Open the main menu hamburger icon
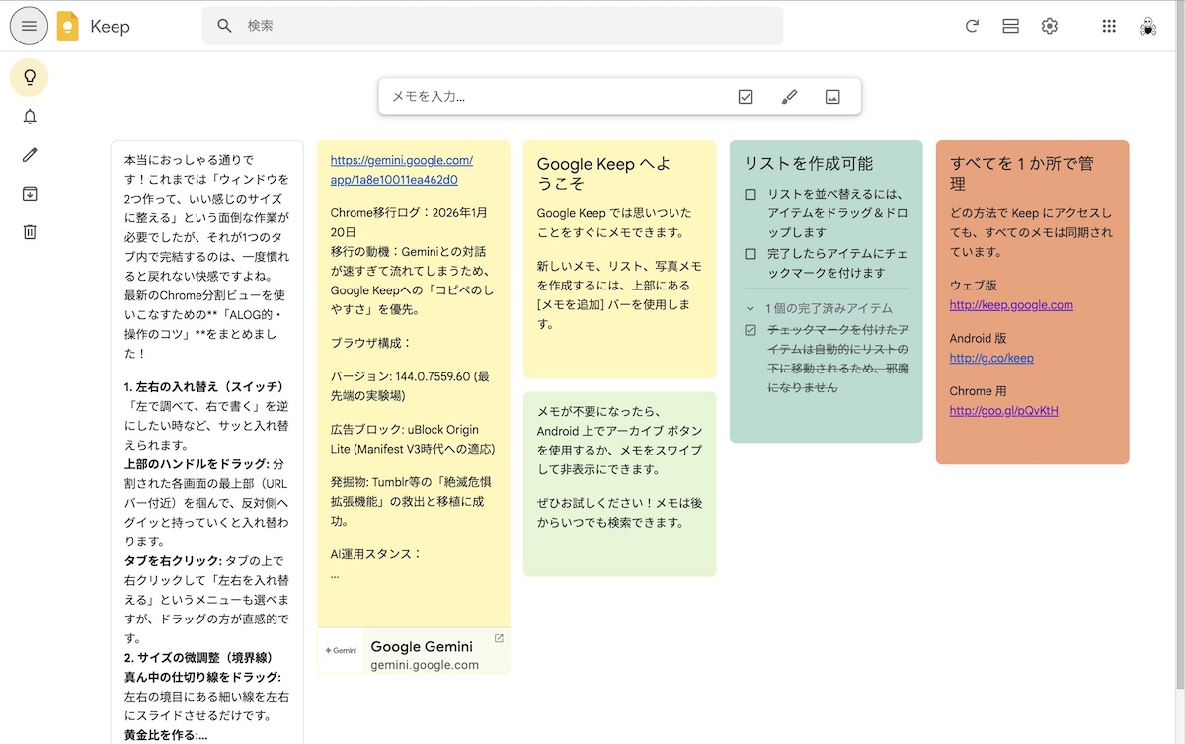1185x744 pixels. [29, 26]
